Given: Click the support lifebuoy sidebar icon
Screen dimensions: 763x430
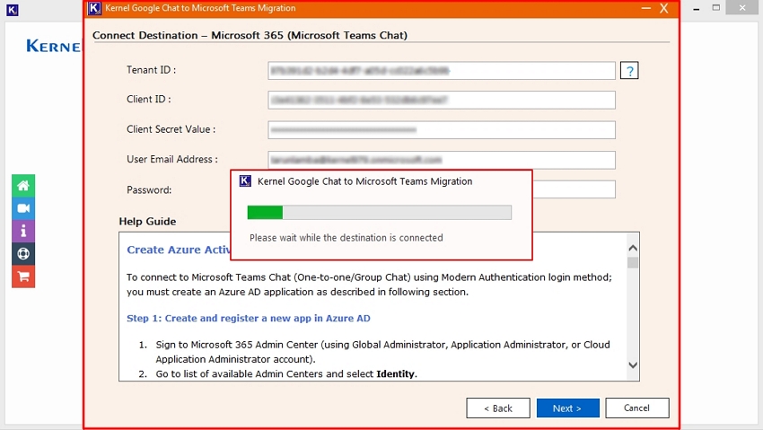Looking at the screenshot, I should pyautogui.click(x=23, y=254).
